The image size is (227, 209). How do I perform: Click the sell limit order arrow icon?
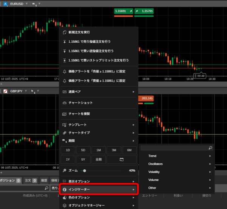pyautogui.click(x=65, y=41)
